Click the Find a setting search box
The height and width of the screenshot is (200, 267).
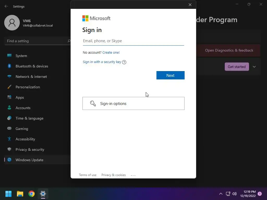click(38, 41)
